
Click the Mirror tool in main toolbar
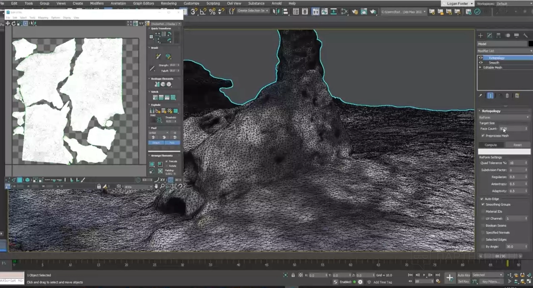coord(276,11)
